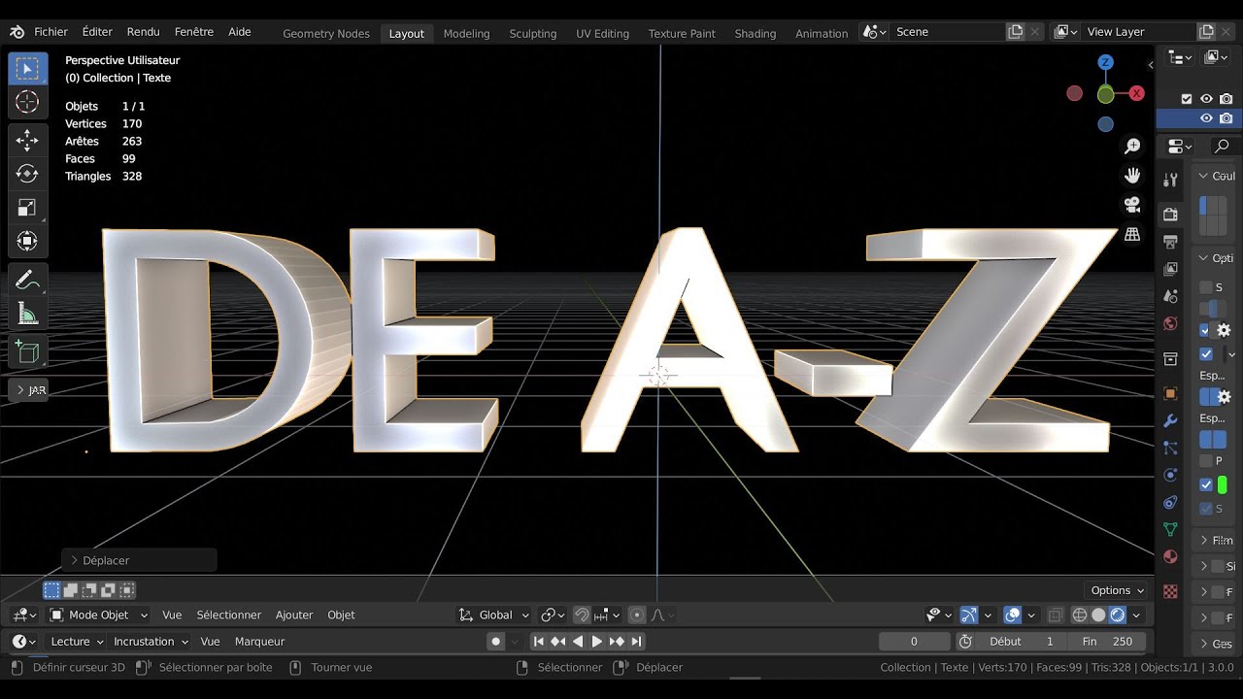Click the Z axis on navigation gizmo
This screenshot has width=1243, height=699.
(1105, 62)
